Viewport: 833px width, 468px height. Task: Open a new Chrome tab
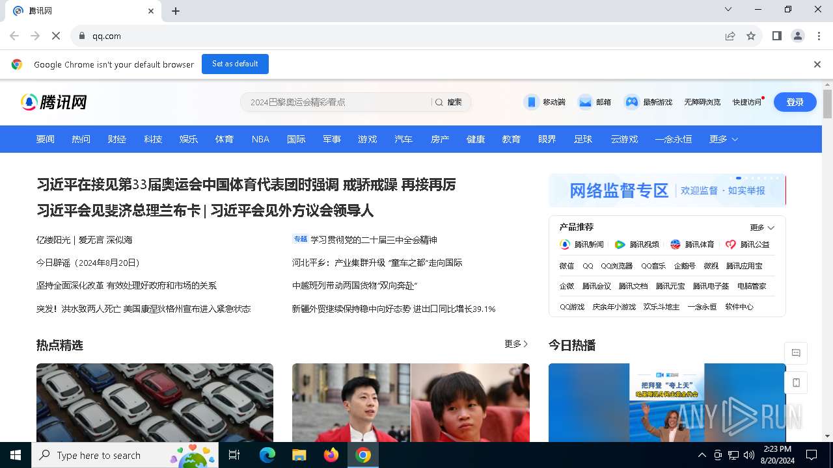coord(176,11)
